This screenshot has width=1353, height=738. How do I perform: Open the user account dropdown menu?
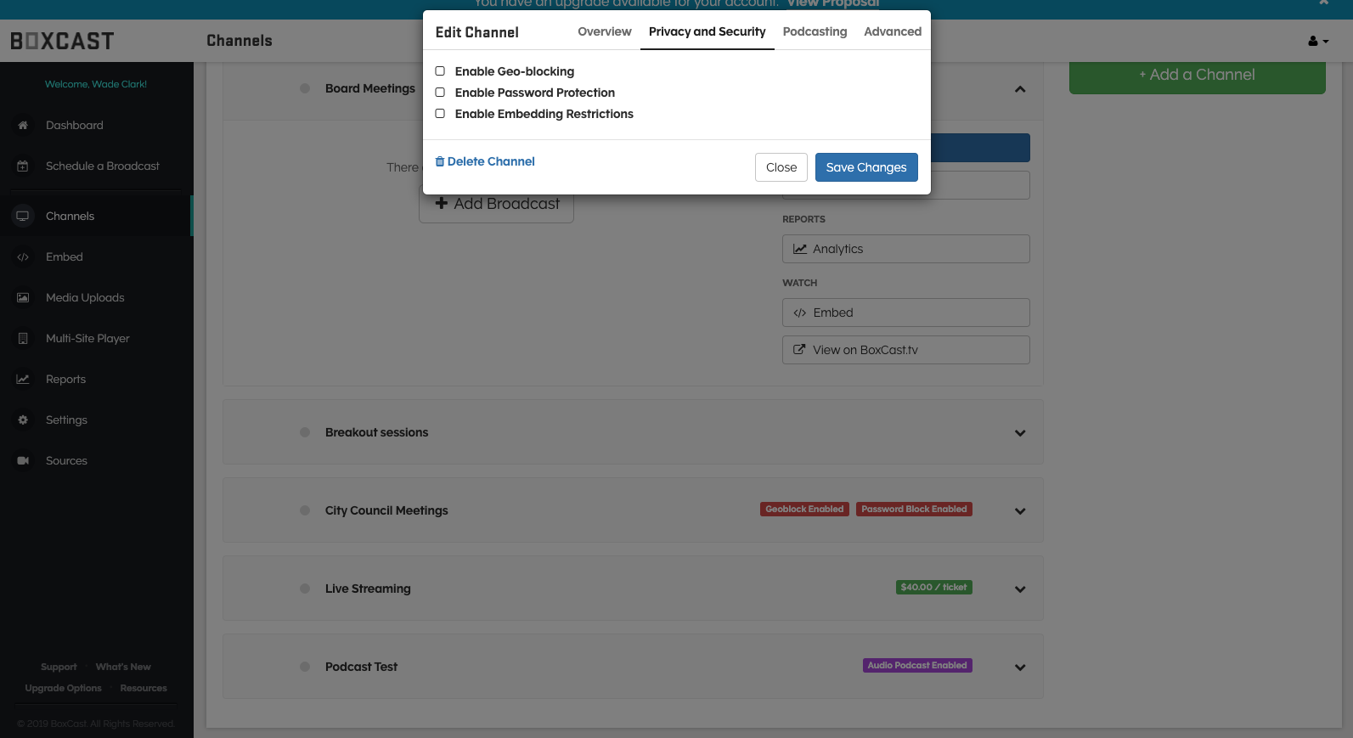tap(1317, 41)
